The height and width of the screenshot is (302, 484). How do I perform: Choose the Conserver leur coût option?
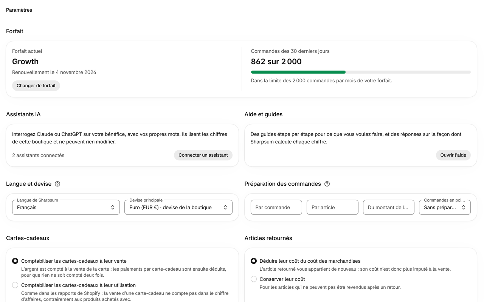(x=254, y=279)
